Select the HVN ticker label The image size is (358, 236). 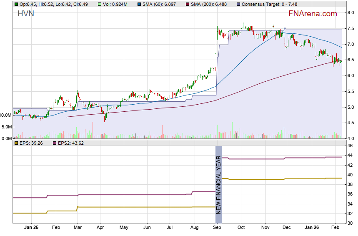click(x=26, y=14)
